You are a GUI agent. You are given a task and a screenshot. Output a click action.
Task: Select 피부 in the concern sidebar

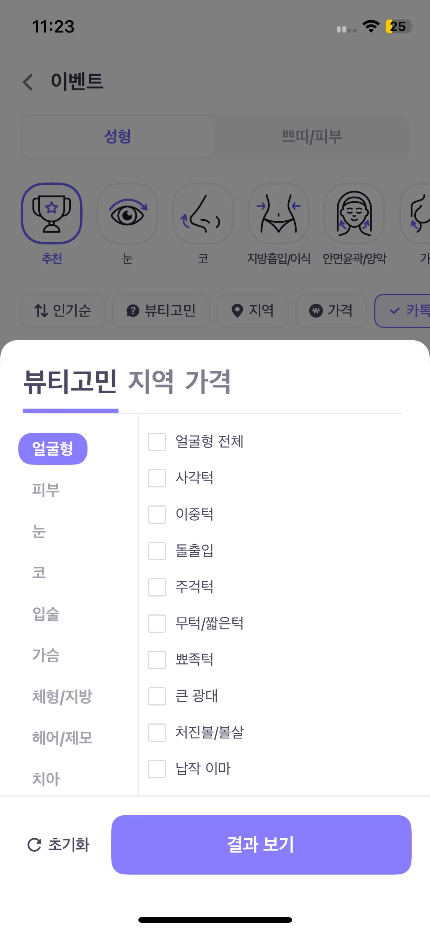(x=46, y=490)
